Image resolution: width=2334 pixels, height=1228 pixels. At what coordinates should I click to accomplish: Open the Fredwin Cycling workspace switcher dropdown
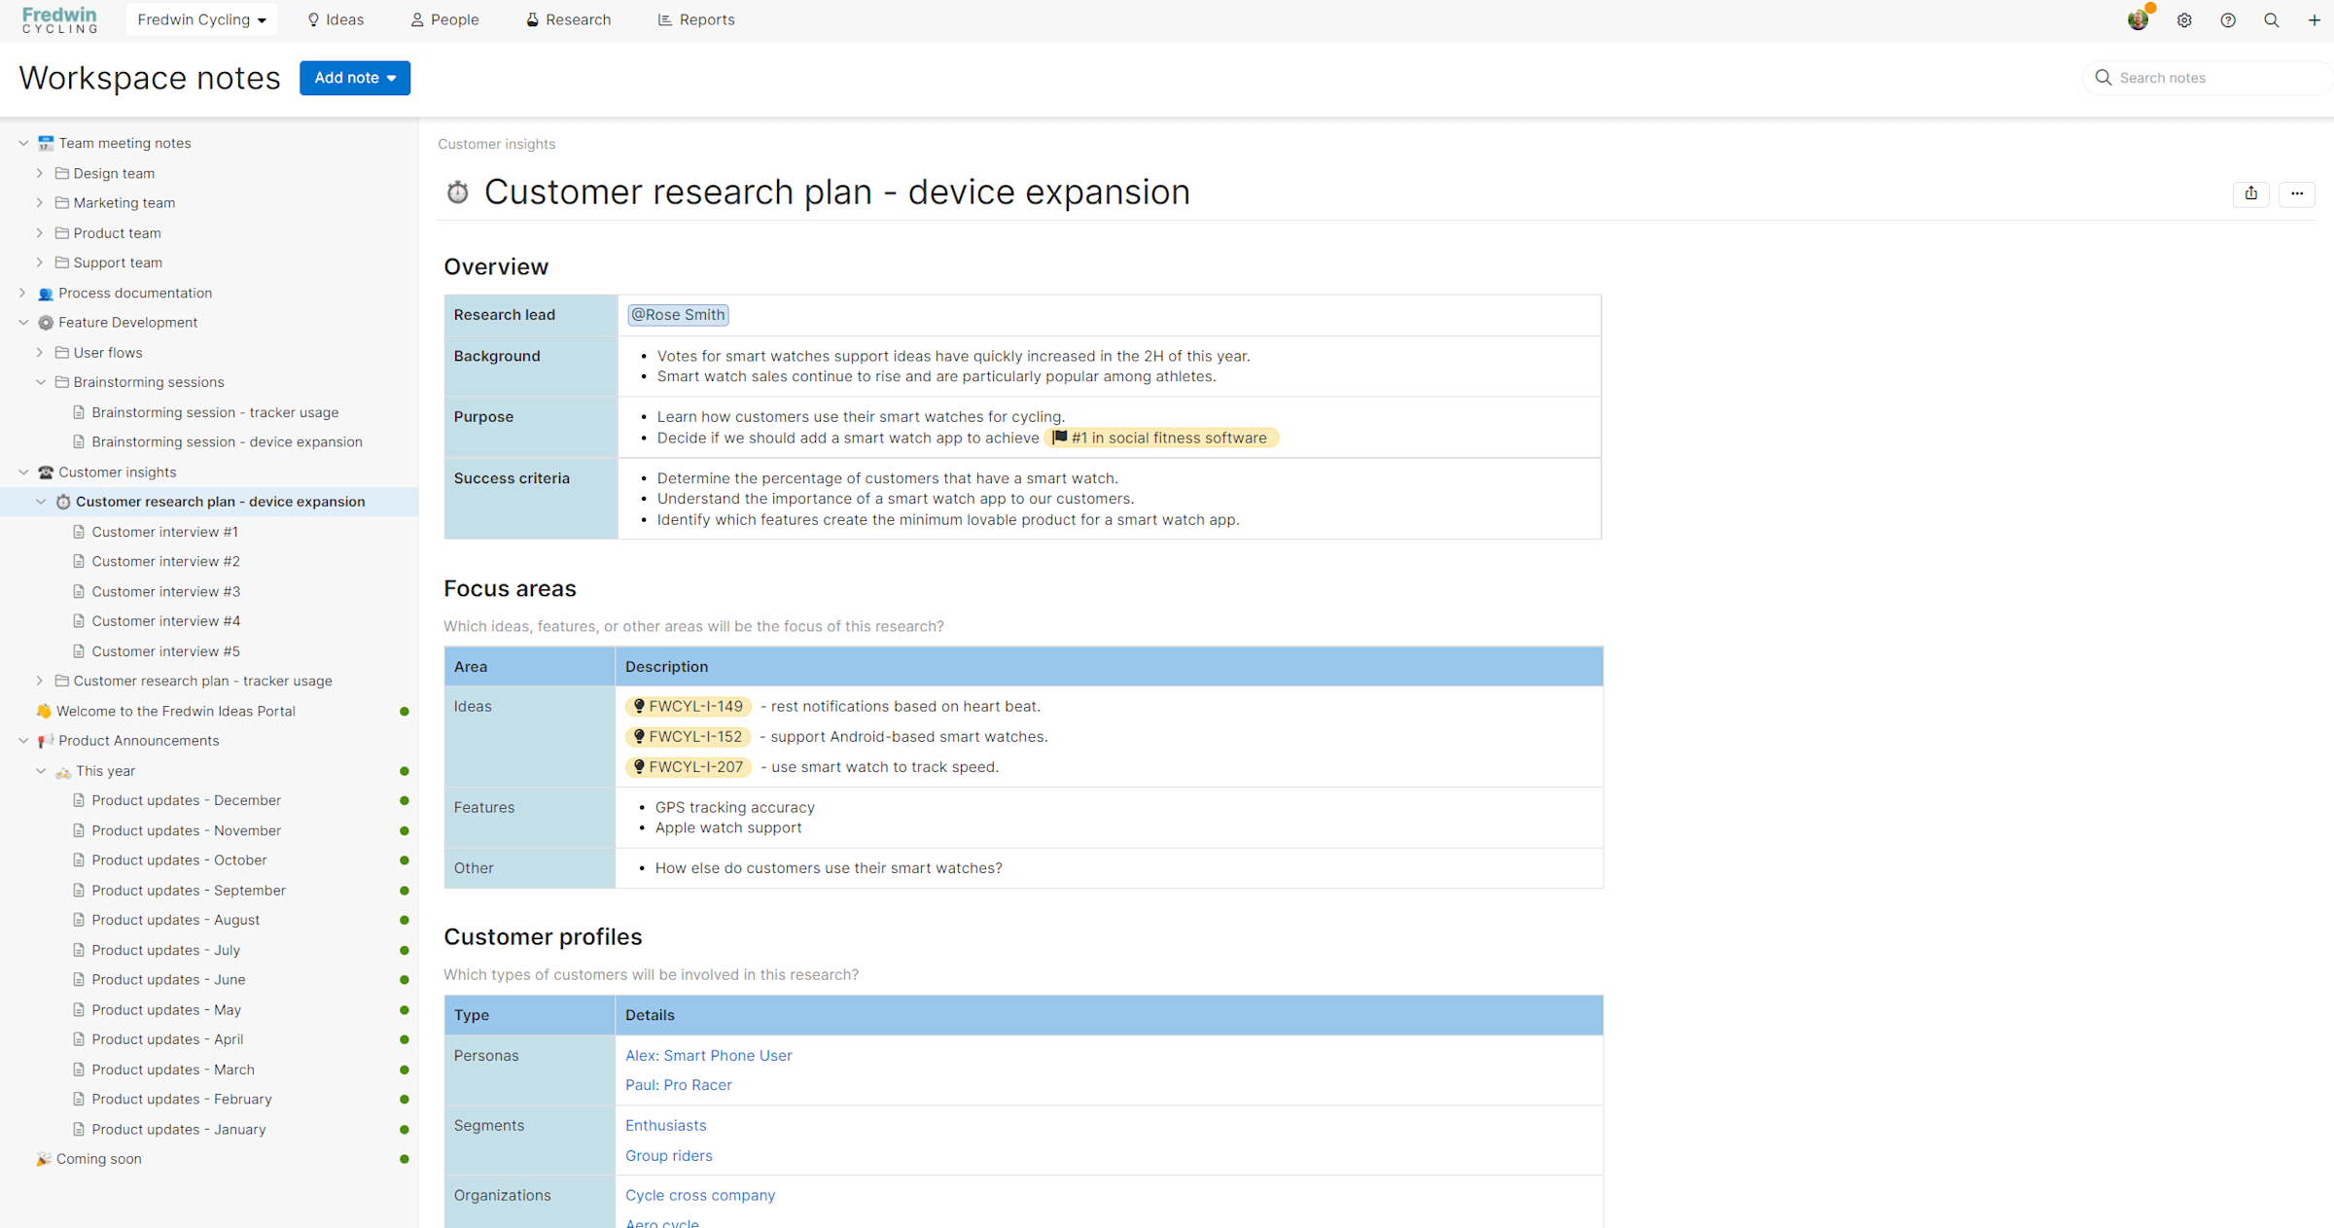[200, 18]
